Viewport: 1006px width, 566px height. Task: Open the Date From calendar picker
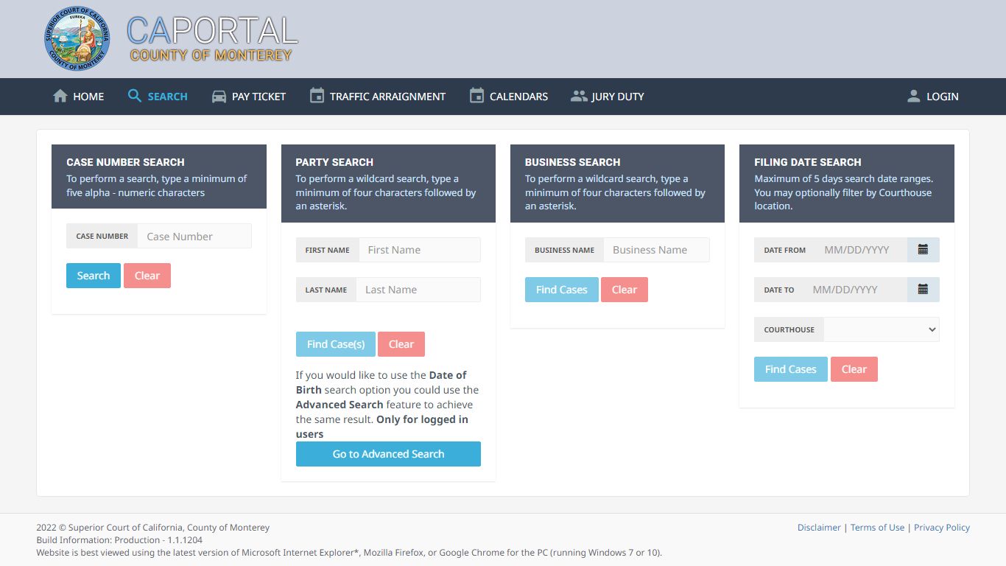pyautogui.click(x=923, y=250)
